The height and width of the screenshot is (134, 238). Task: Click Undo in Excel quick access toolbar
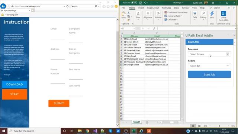[145, 3]
